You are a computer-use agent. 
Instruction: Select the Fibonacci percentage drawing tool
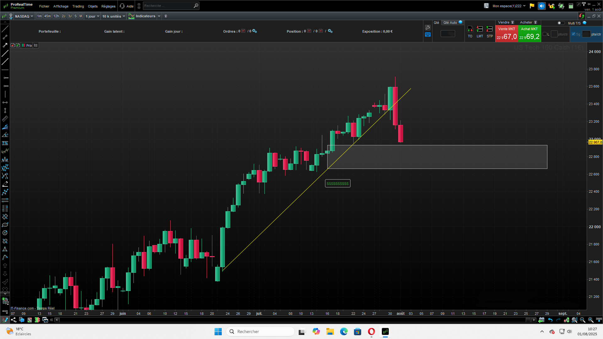[5, 143]
